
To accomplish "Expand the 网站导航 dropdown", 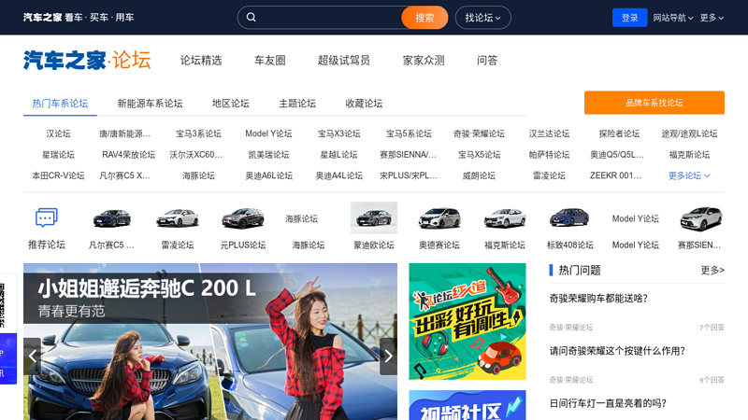I will pyautogui.click(x=672, y=18).
